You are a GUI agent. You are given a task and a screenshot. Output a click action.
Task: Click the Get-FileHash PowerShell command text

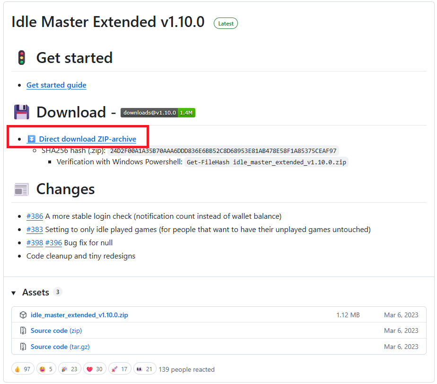coord(266,162)
